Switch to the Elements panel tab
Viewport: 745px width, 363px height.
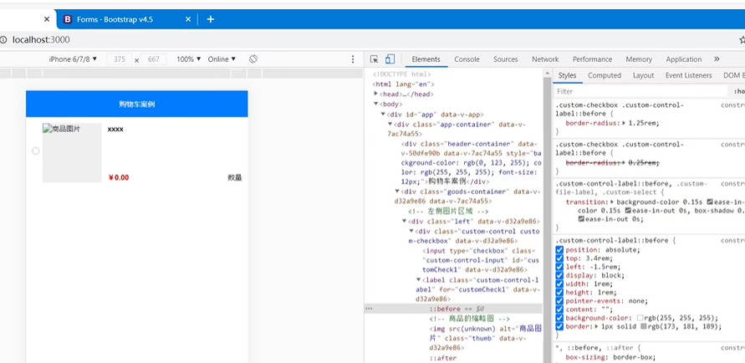point(426,59)
